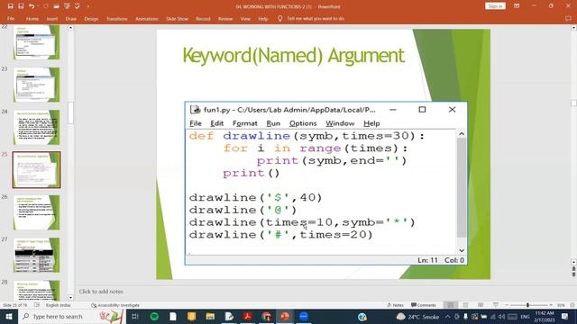Select slide 25 thumbnail
577x324 pixels.
36,170
